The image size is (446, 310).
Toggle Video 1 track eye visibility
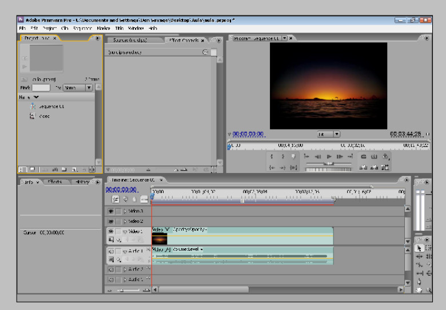click(x=111, y=231)
